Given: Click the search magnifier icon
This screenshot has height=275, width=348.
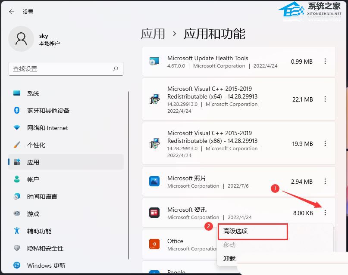Looking at the screenshot, I should click(116, 69).
